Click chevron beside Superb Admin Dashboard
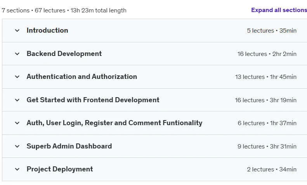 [x=17, y=146]
